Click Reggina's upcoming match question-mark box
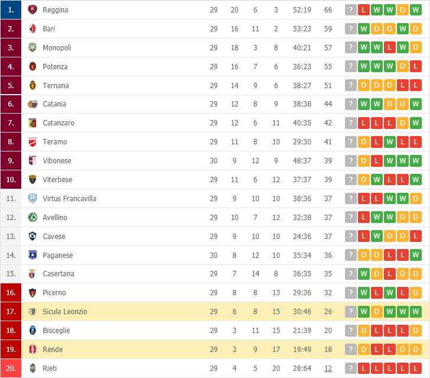 tap(350, 10)
